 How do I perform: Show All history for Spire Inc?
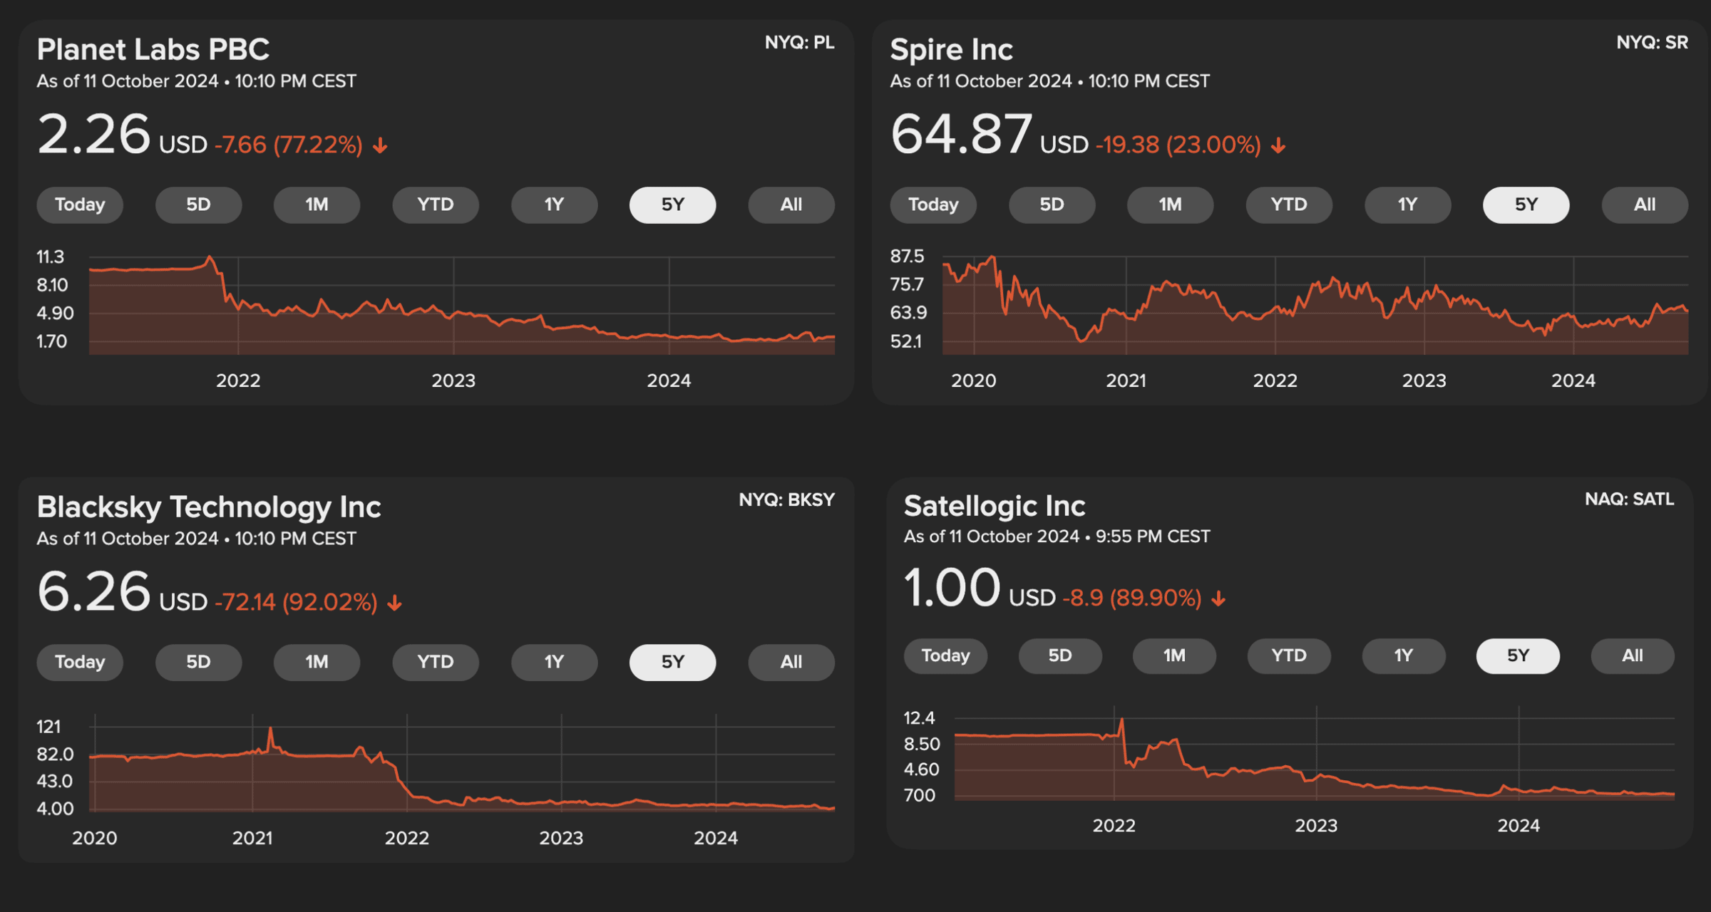[x=1645, y=205]
